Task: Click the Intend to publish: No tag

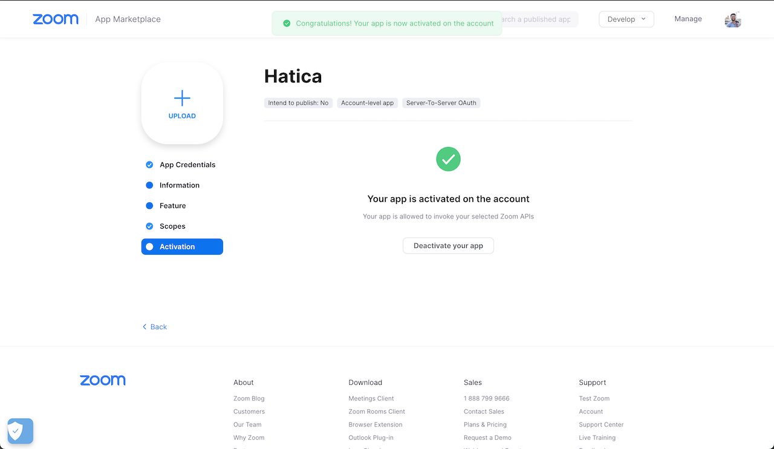Action: [x=298, y=103]
